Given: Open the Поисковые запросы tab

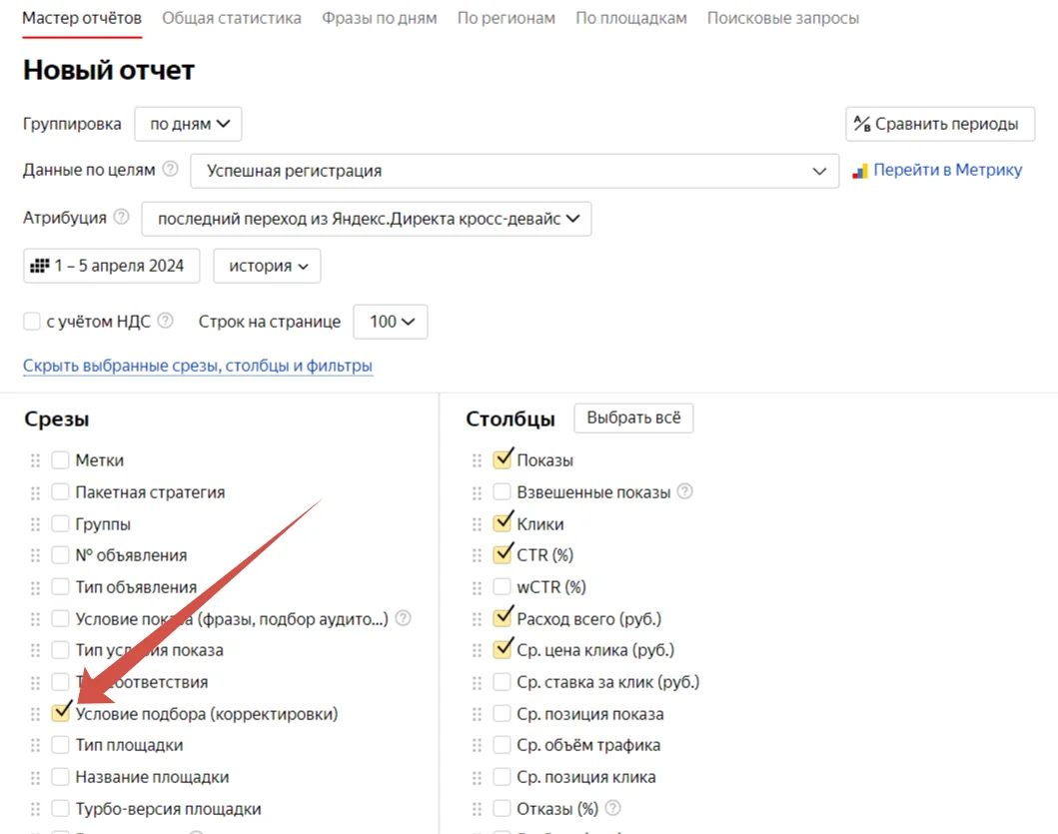Looking at the screenshot, I should pyautogui.click(x=782, y=18).
